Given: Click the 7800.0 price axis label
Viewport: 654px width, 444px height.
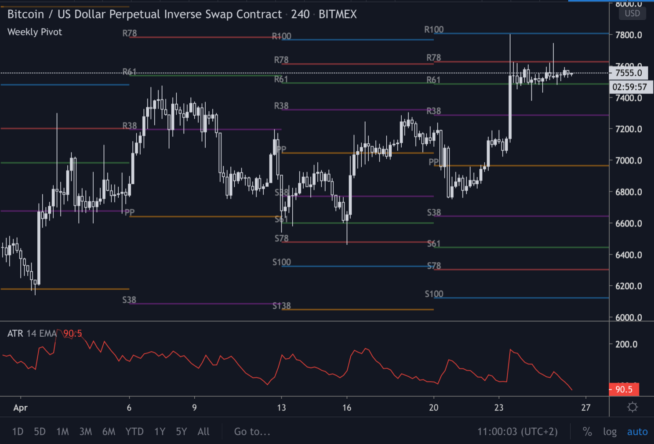Looking at the screenshot, I should point(629,35).
